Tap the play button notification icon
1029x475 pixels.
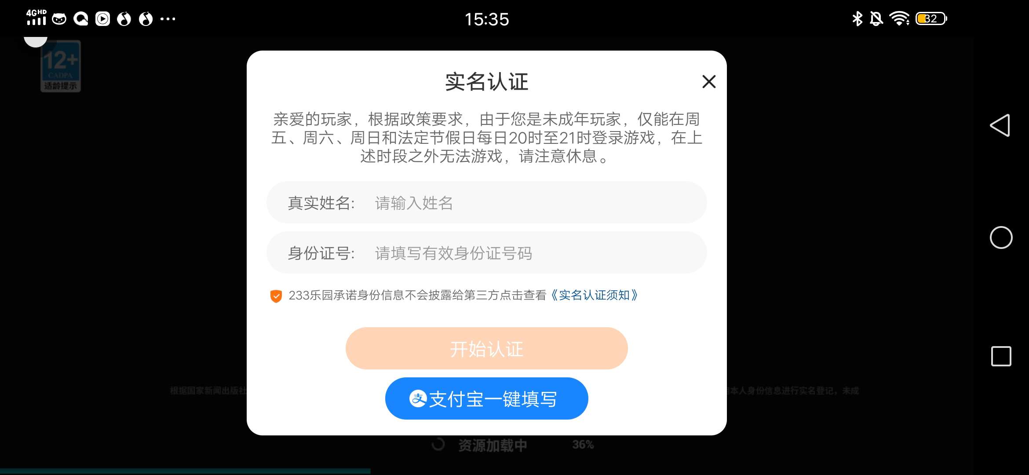click(103, 19)
